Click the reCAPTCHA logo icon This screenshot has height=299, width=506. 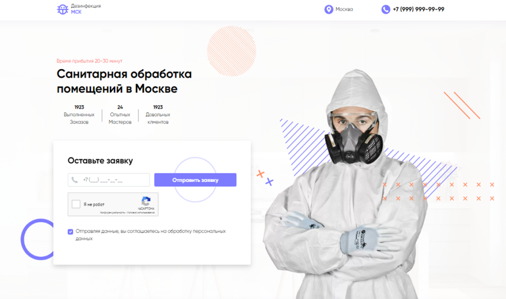tap(146, 201)
